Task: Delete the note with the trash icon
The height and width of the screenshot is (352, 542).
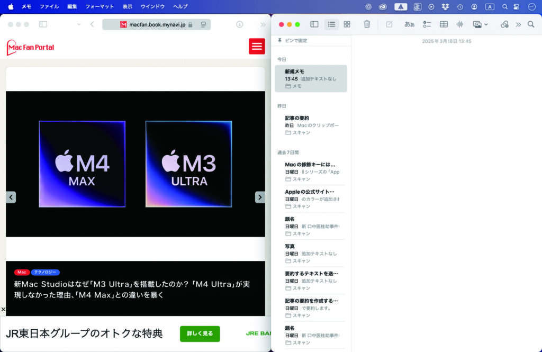Action: pyautogui.click(x=367, y=24)
